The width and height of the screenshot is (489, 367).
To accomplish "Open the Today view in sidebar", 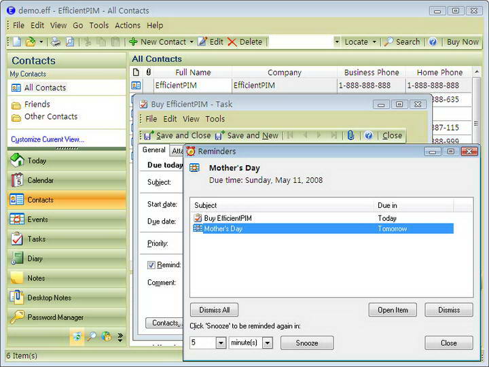I will [x=37, y=161].
